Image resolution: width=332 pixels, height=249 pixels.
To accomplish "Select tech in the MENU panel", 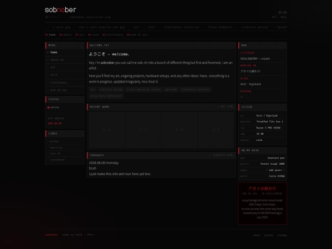I will pos(65,75).
